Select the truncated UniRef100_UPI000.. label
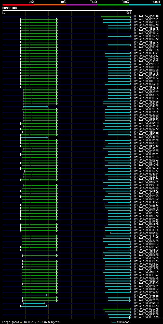This screenshot has width=163, height=324. 148,317
